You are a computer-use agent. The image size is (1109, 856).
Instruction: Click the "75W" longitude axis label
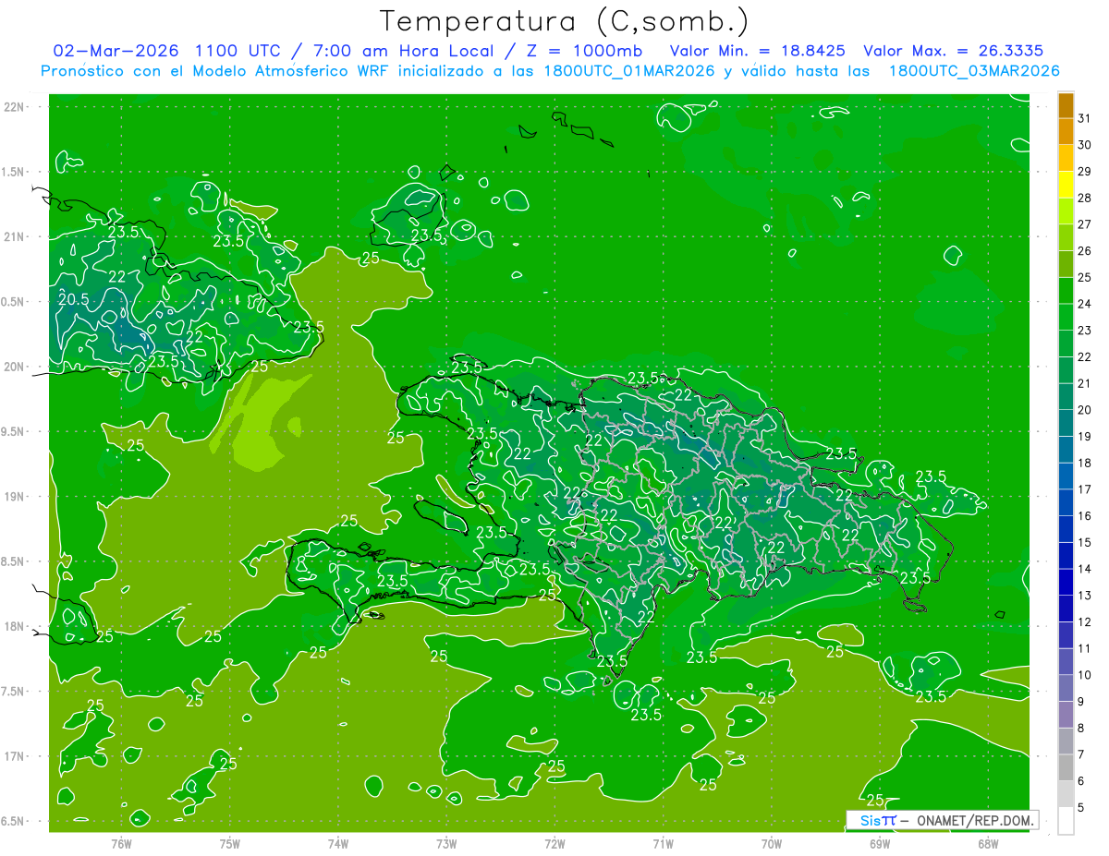230,843
